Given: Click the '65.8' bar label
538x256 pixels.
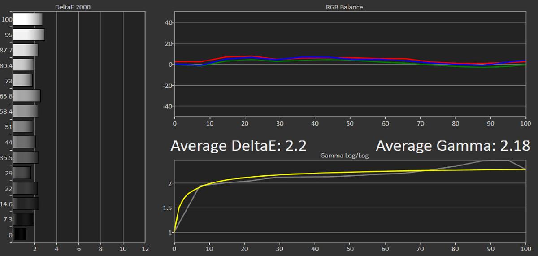Looking at the screenshot, I should pos(6,96).
